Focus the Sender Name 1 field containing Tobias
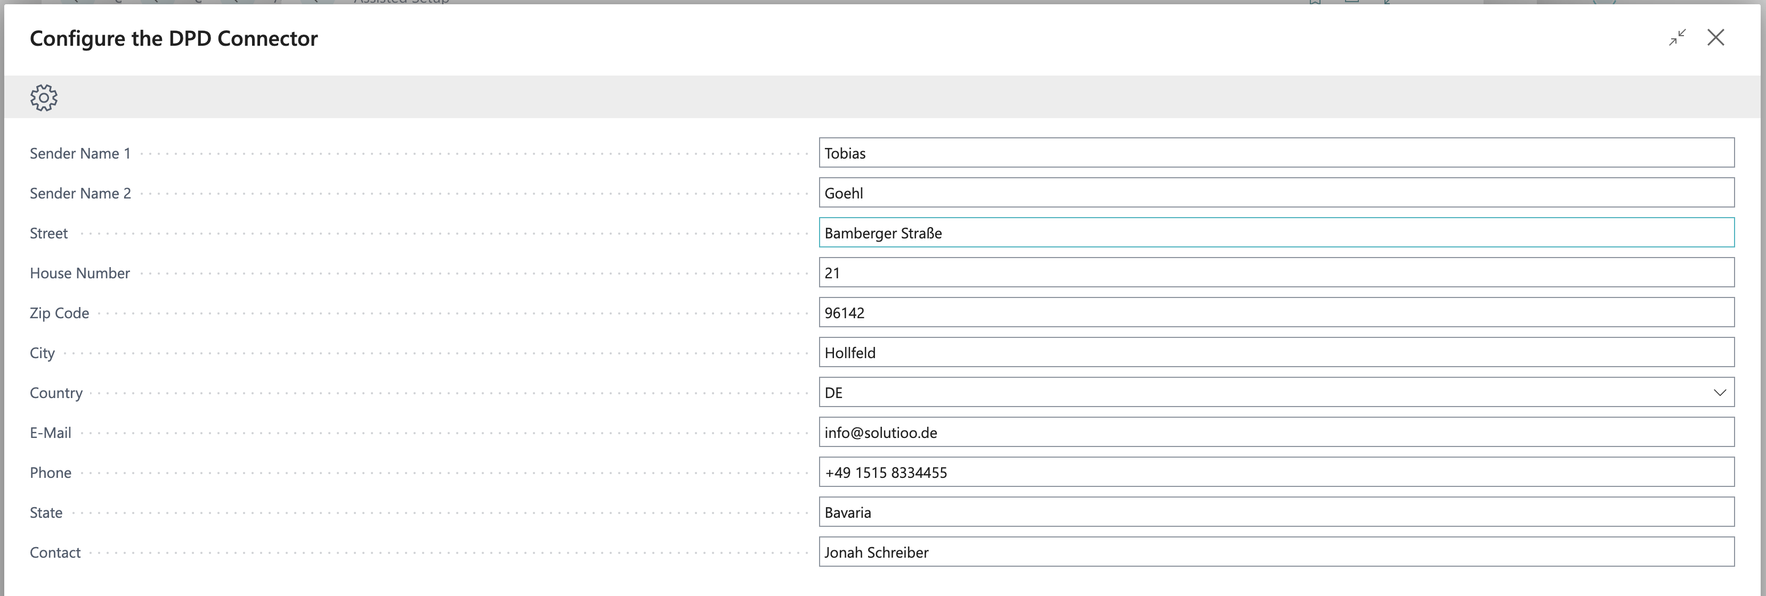The width and height of the screenshot is (1766, 596). pos(1276,153)
